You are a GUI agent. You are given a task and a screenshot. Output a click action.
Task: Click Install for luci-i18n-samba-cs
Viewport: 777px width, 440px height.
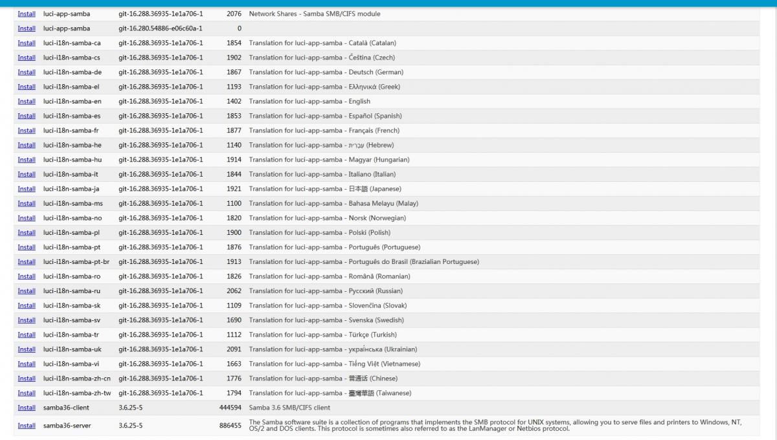27,58
